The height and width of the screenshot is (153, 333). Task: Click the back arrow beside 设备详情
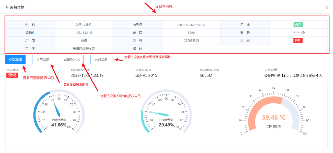[x=7, y=7]
